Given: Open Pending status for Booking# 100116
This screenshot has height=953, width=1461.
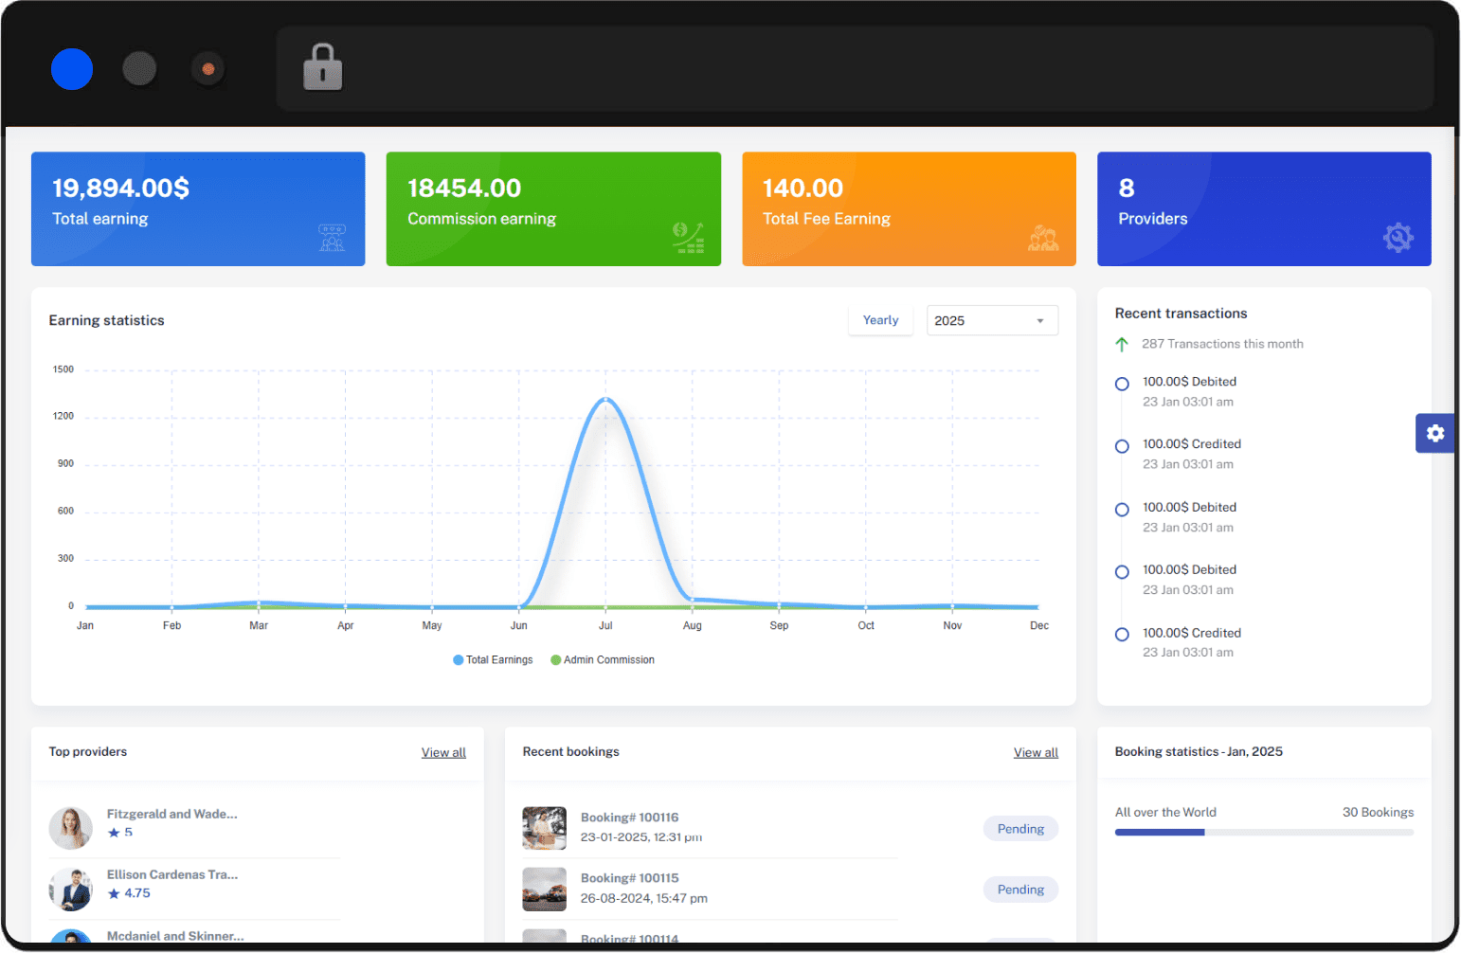Looking at the screenshot, I should (x=1019, y=829).
